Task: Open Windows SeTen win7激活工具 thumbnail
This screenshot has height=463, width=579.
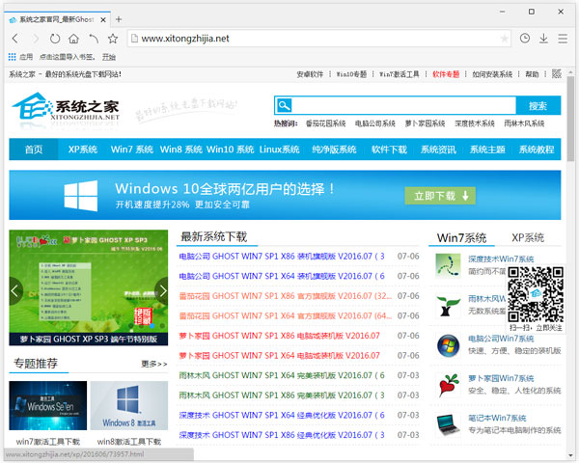Action: click(x=48, y=405)
